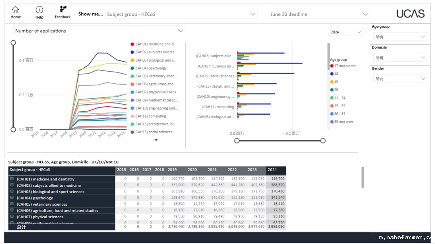Image resolution: width=435 pixels, height=244 pixels.
Task: Open the Help info icon
Action: (39, 10)
